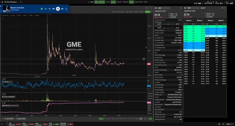Viewport: 235px width, 126px height.
Task: Click the green checkmark in media overlay
Action: 42,9
